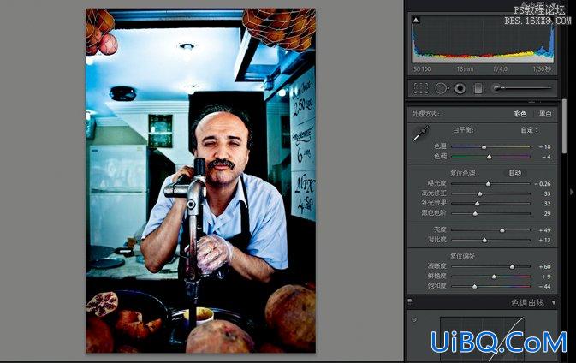576x363 pixels.
Task: Select the Red Eye Correction tool
Action: point(460,88)
